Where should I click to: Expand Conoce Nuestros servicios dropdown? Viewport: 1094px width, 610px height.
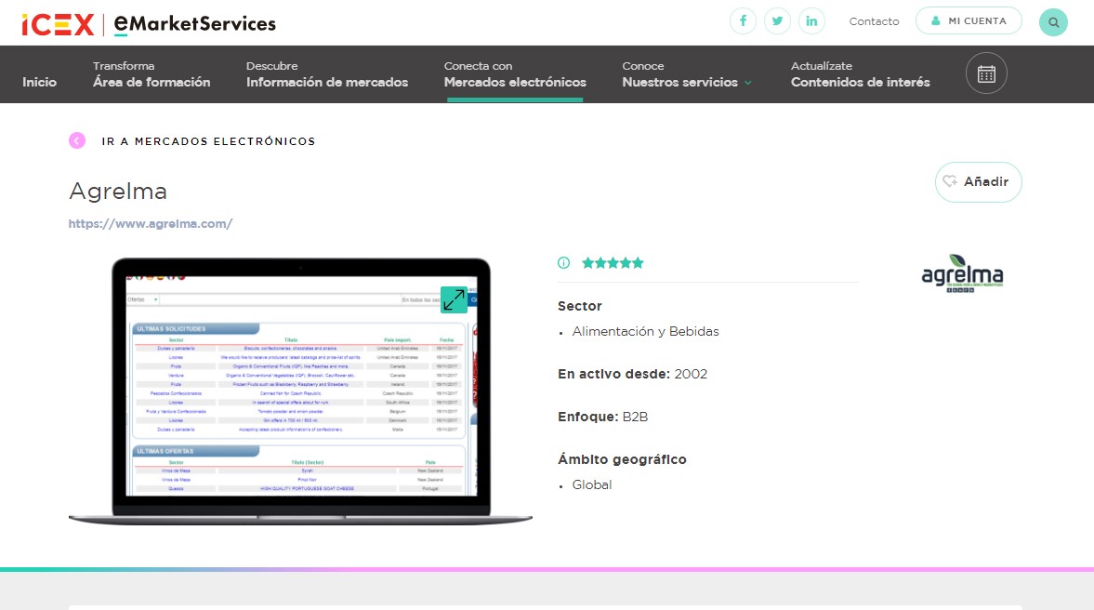687,74
